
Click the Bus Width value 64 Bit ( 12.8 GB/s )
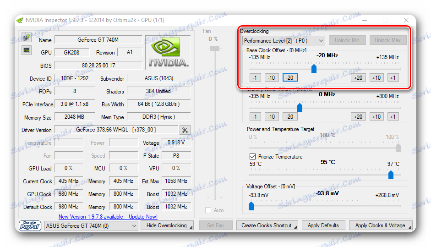pyautogui.click(x=159, y=104)
